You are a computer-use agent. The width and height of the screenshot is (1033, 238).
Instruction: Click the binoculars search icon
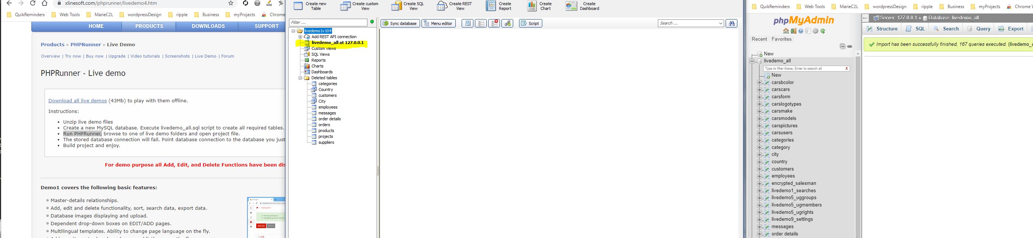pyautogui.click(x=731, y=23)
